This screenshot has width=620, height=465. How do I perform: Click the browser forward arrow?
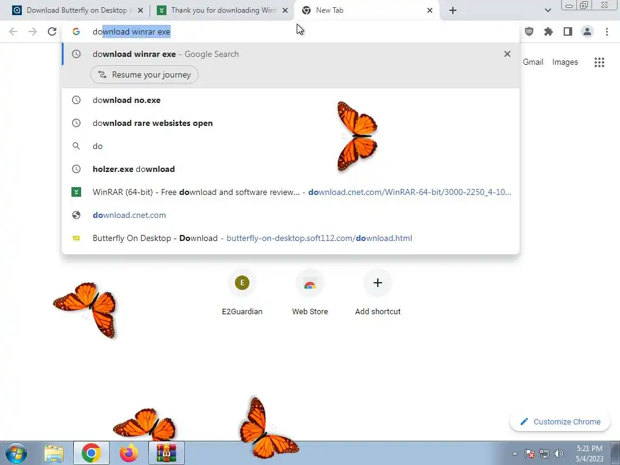[x=33, y=31]
